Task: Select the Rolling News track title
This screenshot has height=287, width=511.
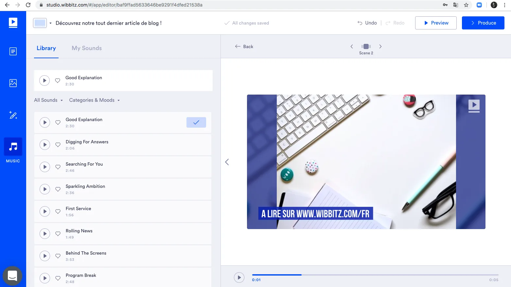Action: tap(79, 231)
